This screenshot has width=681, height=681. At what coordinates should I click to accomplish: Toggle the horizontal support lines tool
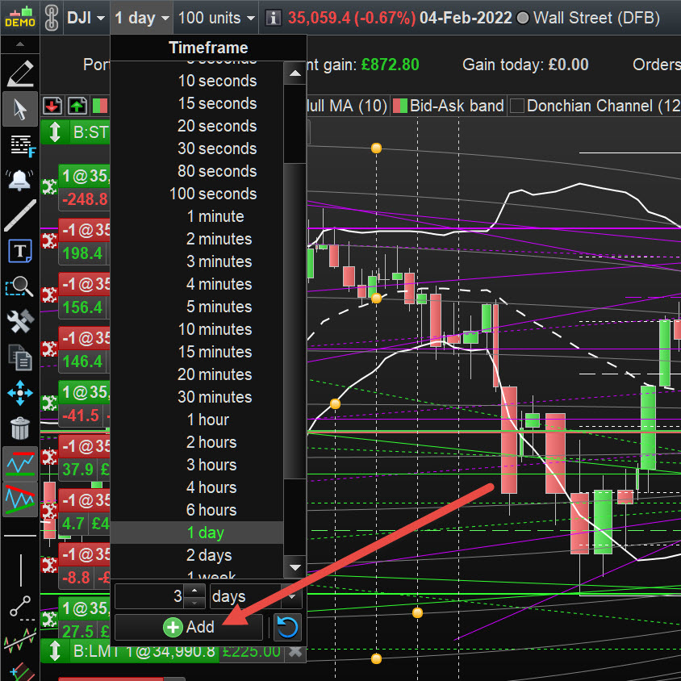20,464
